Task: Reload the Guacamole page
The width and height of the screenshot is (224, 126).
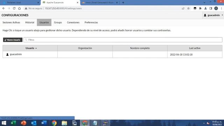Action: 14,8
